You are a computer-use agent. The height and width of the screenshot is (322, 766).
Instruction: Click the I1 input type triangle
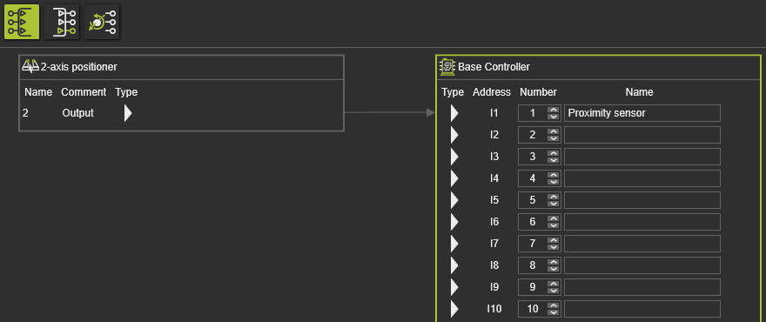point(454,113)
